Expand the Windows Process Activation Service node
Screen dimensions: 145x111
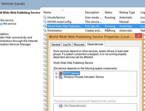[56, 77]
